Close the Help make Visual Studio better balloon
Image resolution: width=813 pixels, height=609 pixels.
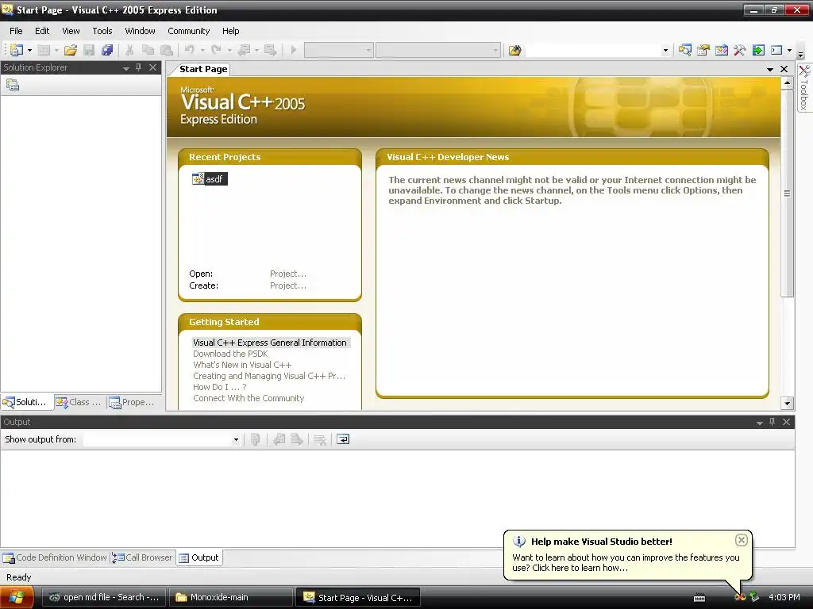click(742, 540)
